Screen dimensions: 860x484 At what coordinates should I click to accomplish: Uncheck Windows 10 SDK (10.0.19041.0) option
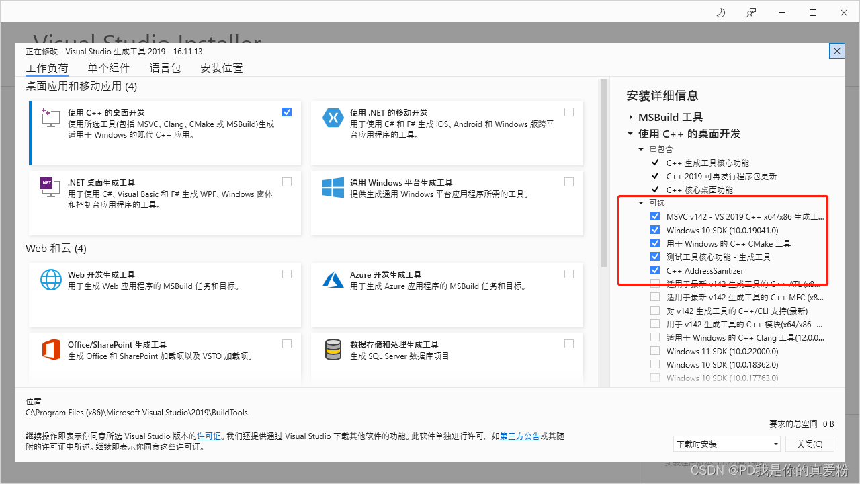[655, 230]
